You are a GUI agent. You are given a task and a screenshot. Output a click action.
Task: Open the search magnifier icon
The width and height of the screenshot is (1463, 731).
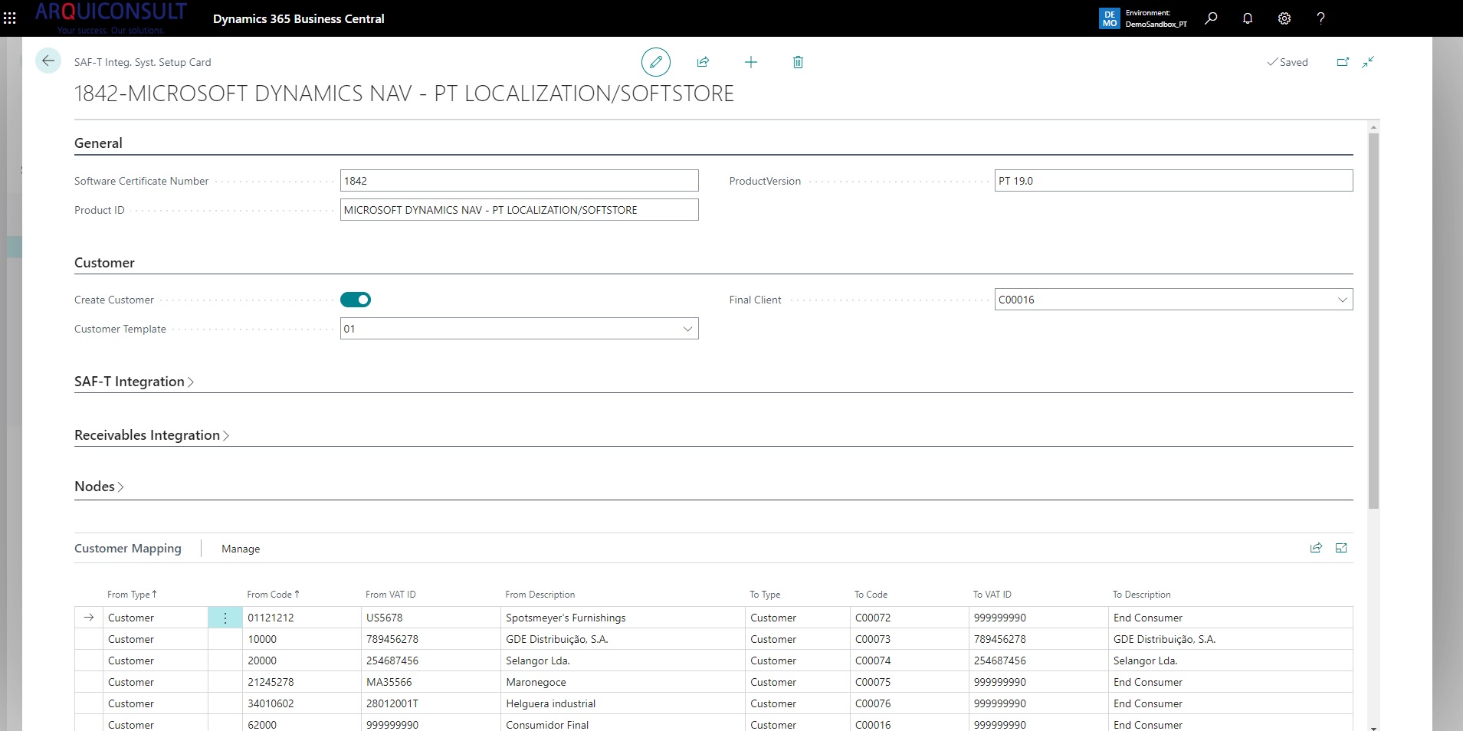(x=1211, y=18)
